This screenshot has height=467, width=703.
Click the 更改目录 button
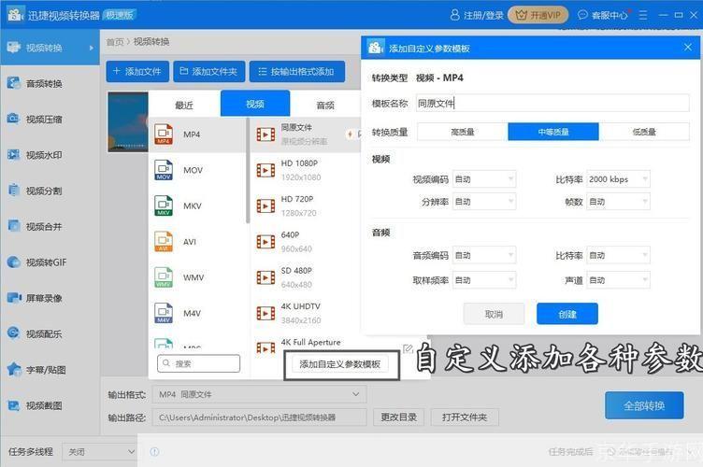(398, 417)
